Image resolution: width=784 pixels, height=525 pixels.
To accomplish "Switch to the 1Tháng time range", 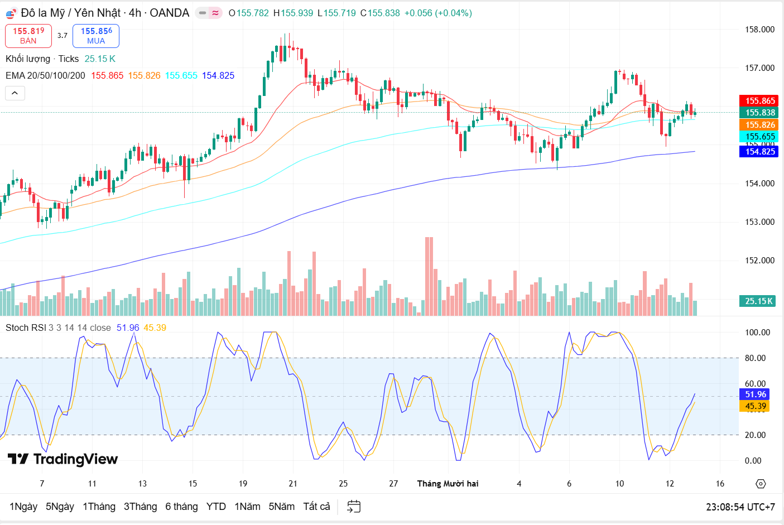I will [x=99, y=507].
